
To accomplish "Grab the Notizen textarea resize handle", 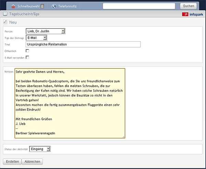I will 124,137.
